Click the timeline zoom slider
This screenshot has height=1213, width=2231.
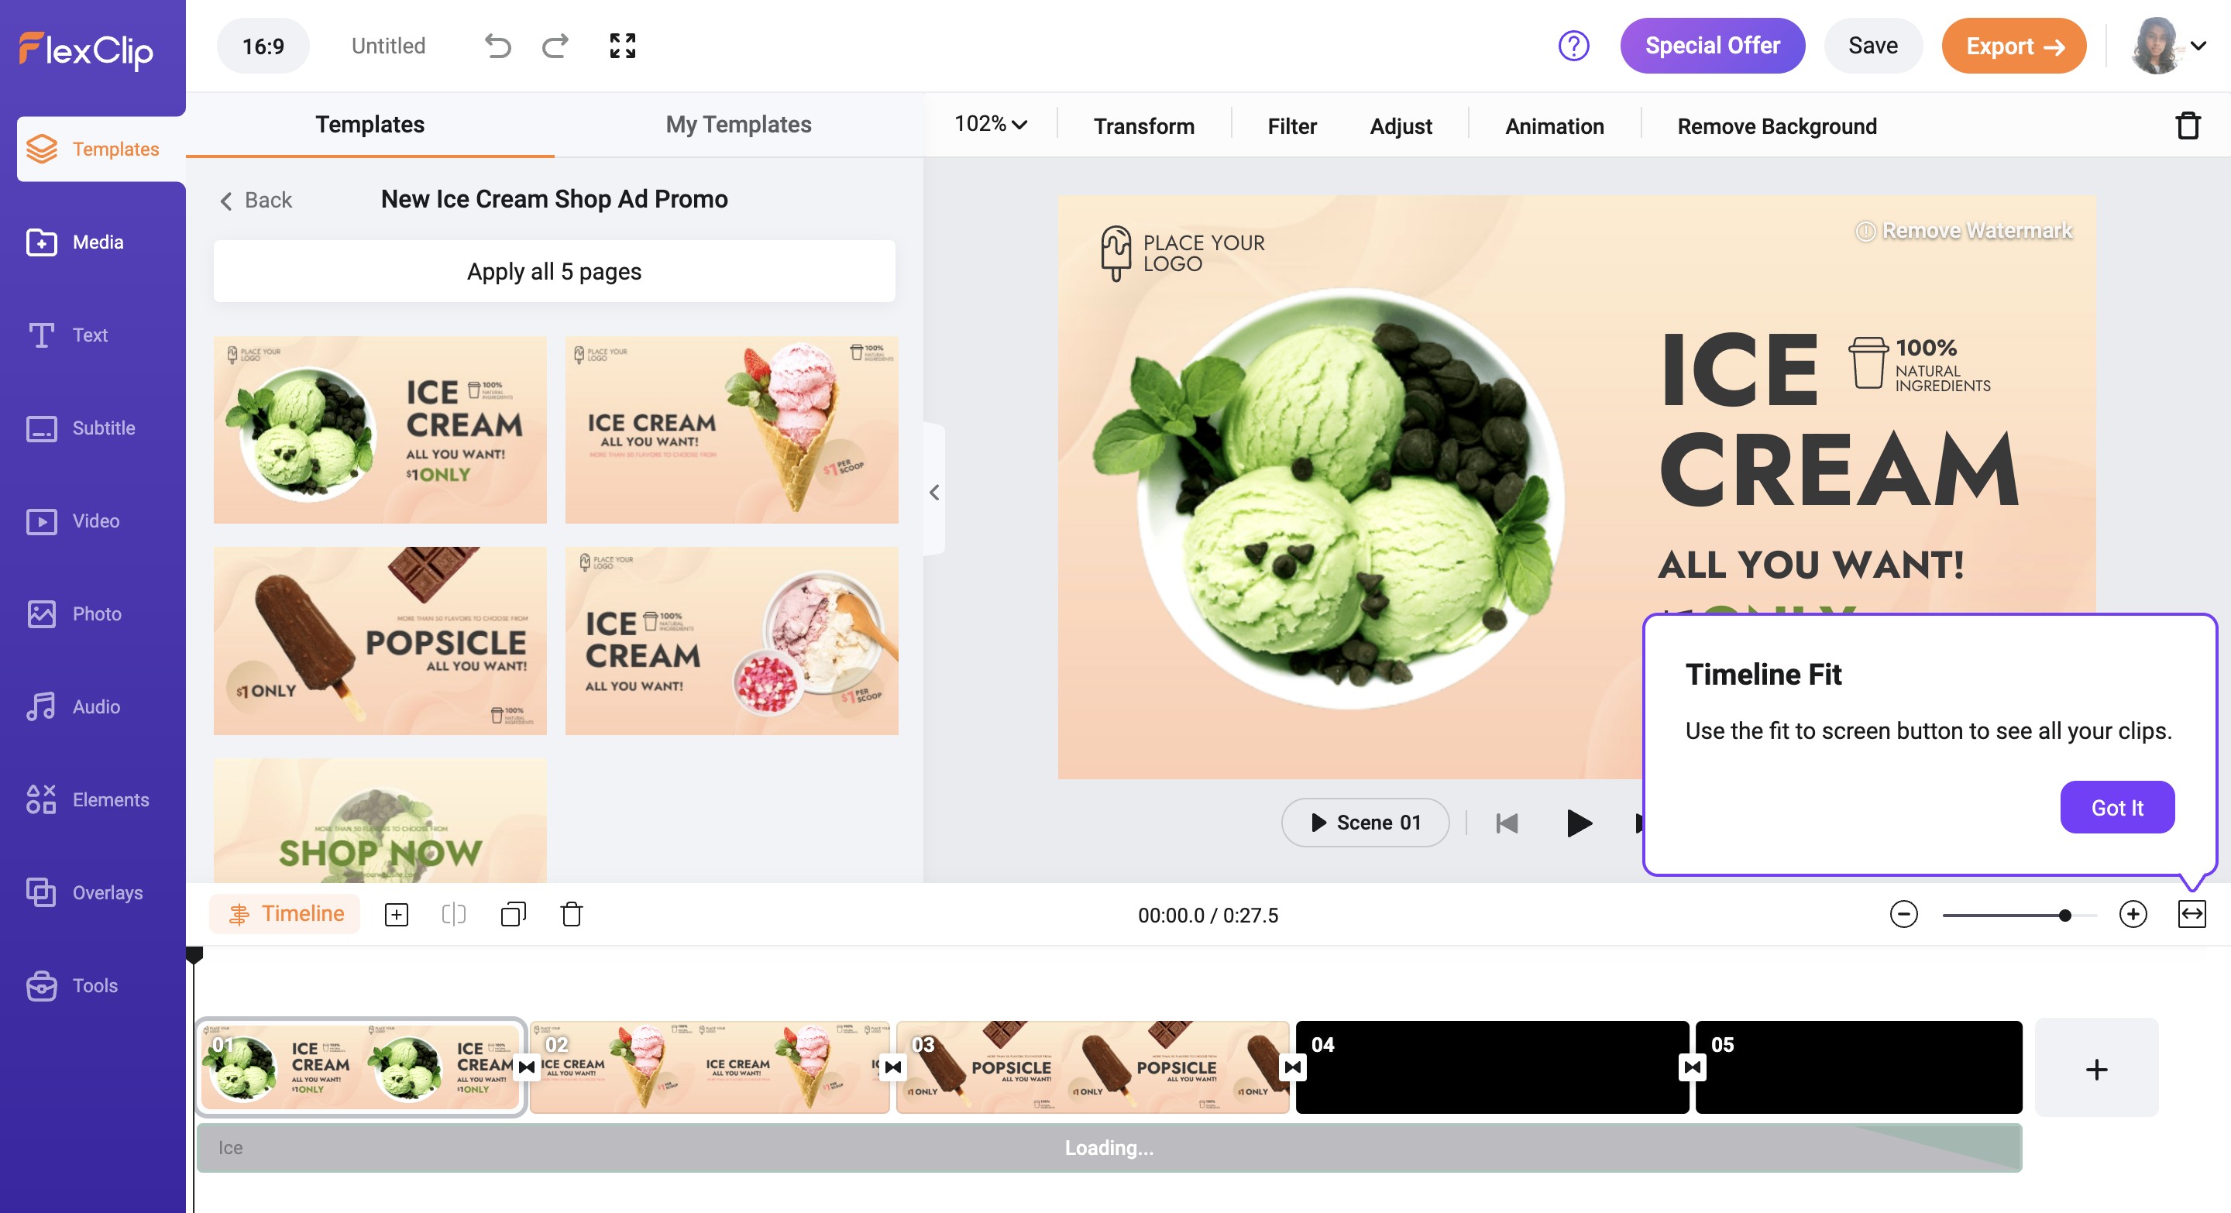[2018, 915]
